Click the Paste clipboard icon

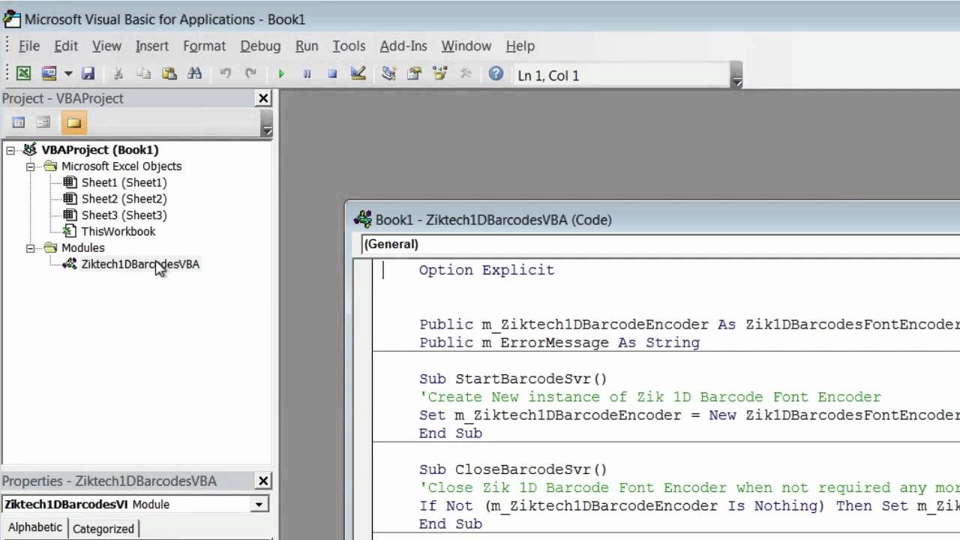[169, 73]
